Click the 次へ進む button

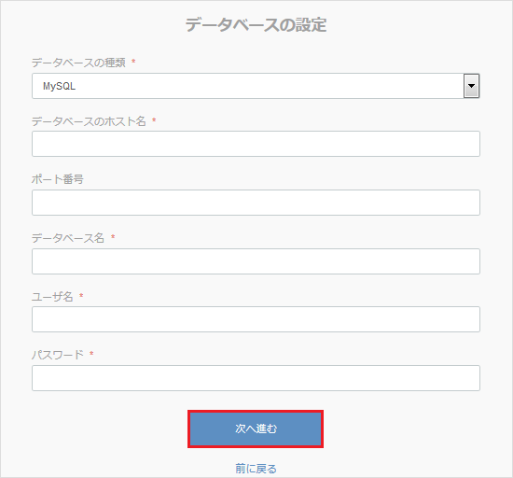click(x=256, y=429)
